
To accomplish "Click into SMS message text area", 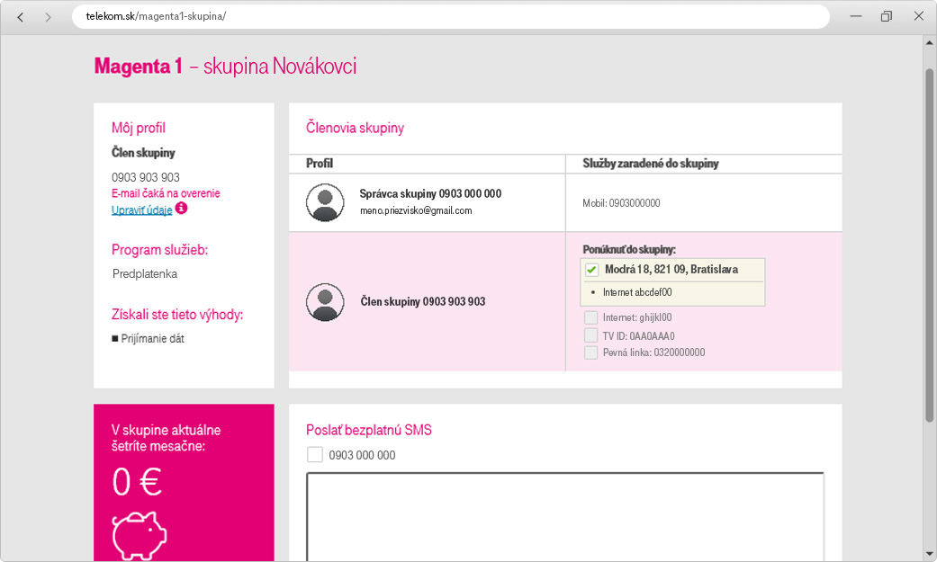I will [x=565, y=517].
